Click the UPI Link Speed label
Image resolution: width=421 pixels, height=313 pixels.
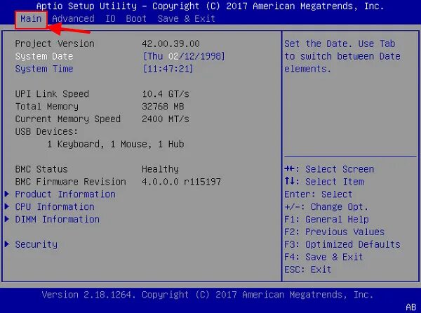click(x=52, y=94)
